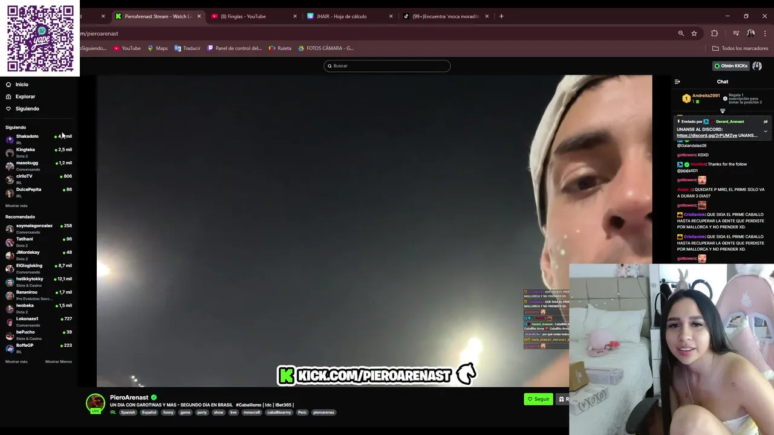Click the minecraft tag

click(252, 413)
